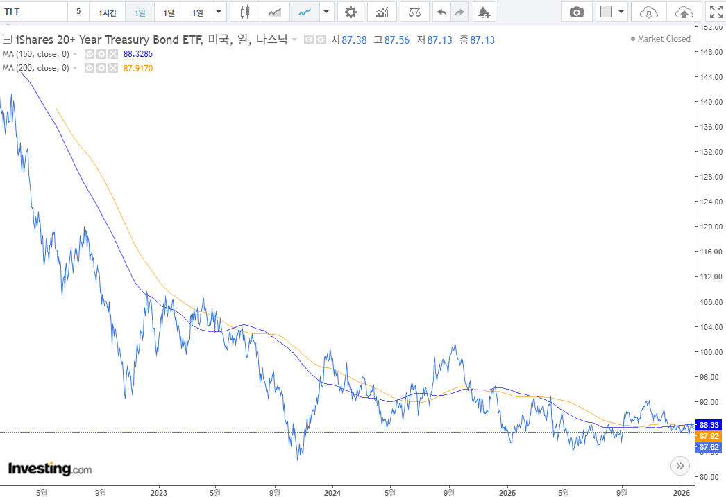Load chart layout cloud download icon
The width and height of the screenshot is (726, 497).
[649, 12]
